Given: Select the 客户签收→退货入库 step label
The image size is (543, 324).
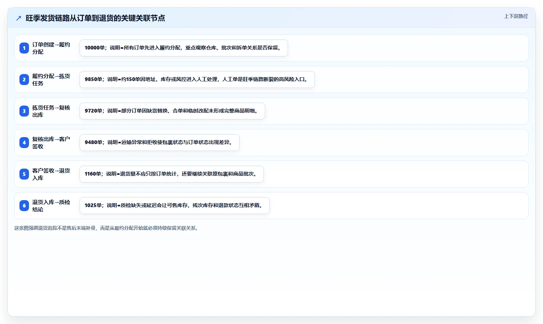Looking at the screenshot, I should (x=51, y=174).
